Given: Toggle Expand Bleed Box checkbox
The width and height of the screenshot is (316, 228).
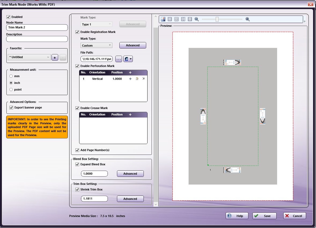Looking at the screenshot, I should click(x=77, y=164).
